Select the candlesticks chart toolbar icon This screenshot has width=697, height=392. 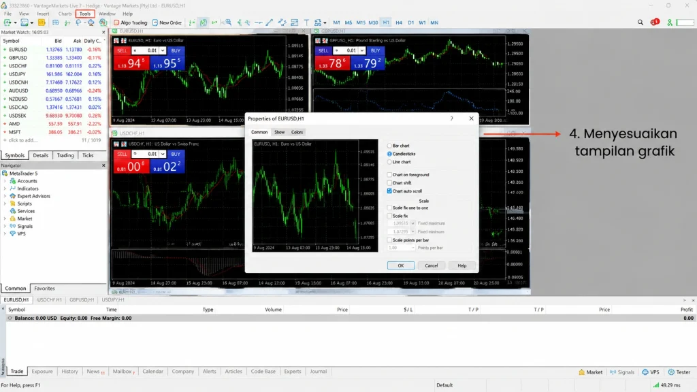(x=203, y=22)
